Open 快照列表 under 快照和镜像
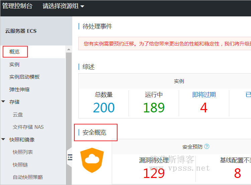 pyautogui.click(x=23, y=152)
